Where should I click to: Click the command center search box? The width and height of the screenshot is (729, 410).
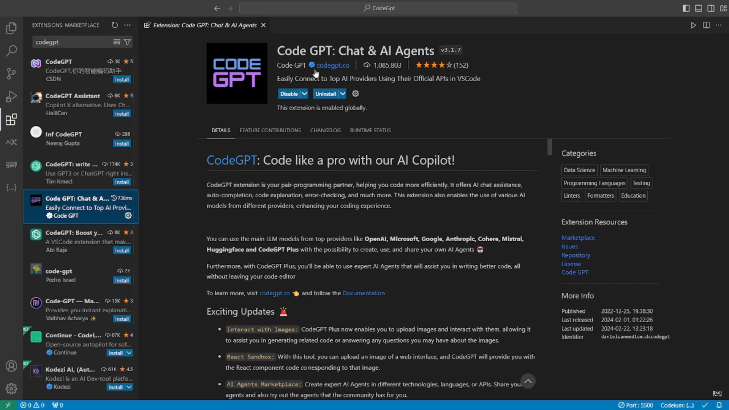tap(378, 8)
